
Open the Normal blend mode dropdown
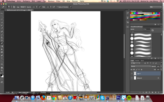[141, 66]
